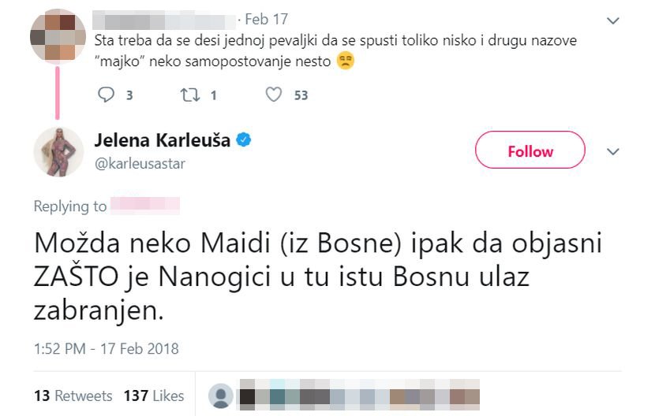This screenshot has height=416, width=655.
Task: Expand the chevron next to Follow
Action: pyautogui.click(x=612, y=151)
